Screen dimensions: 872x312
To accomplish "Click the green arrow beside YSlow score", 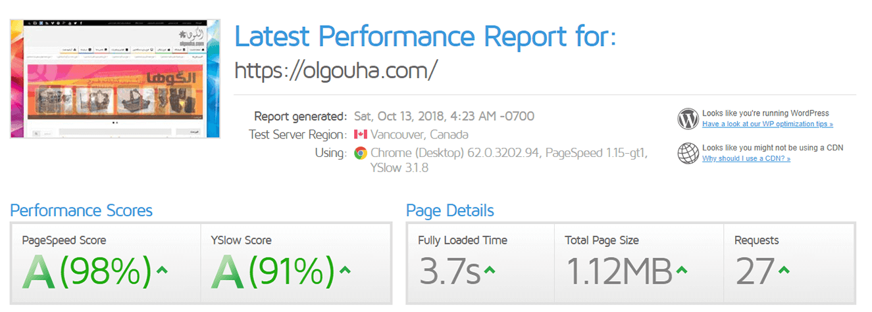I will 346,270.
